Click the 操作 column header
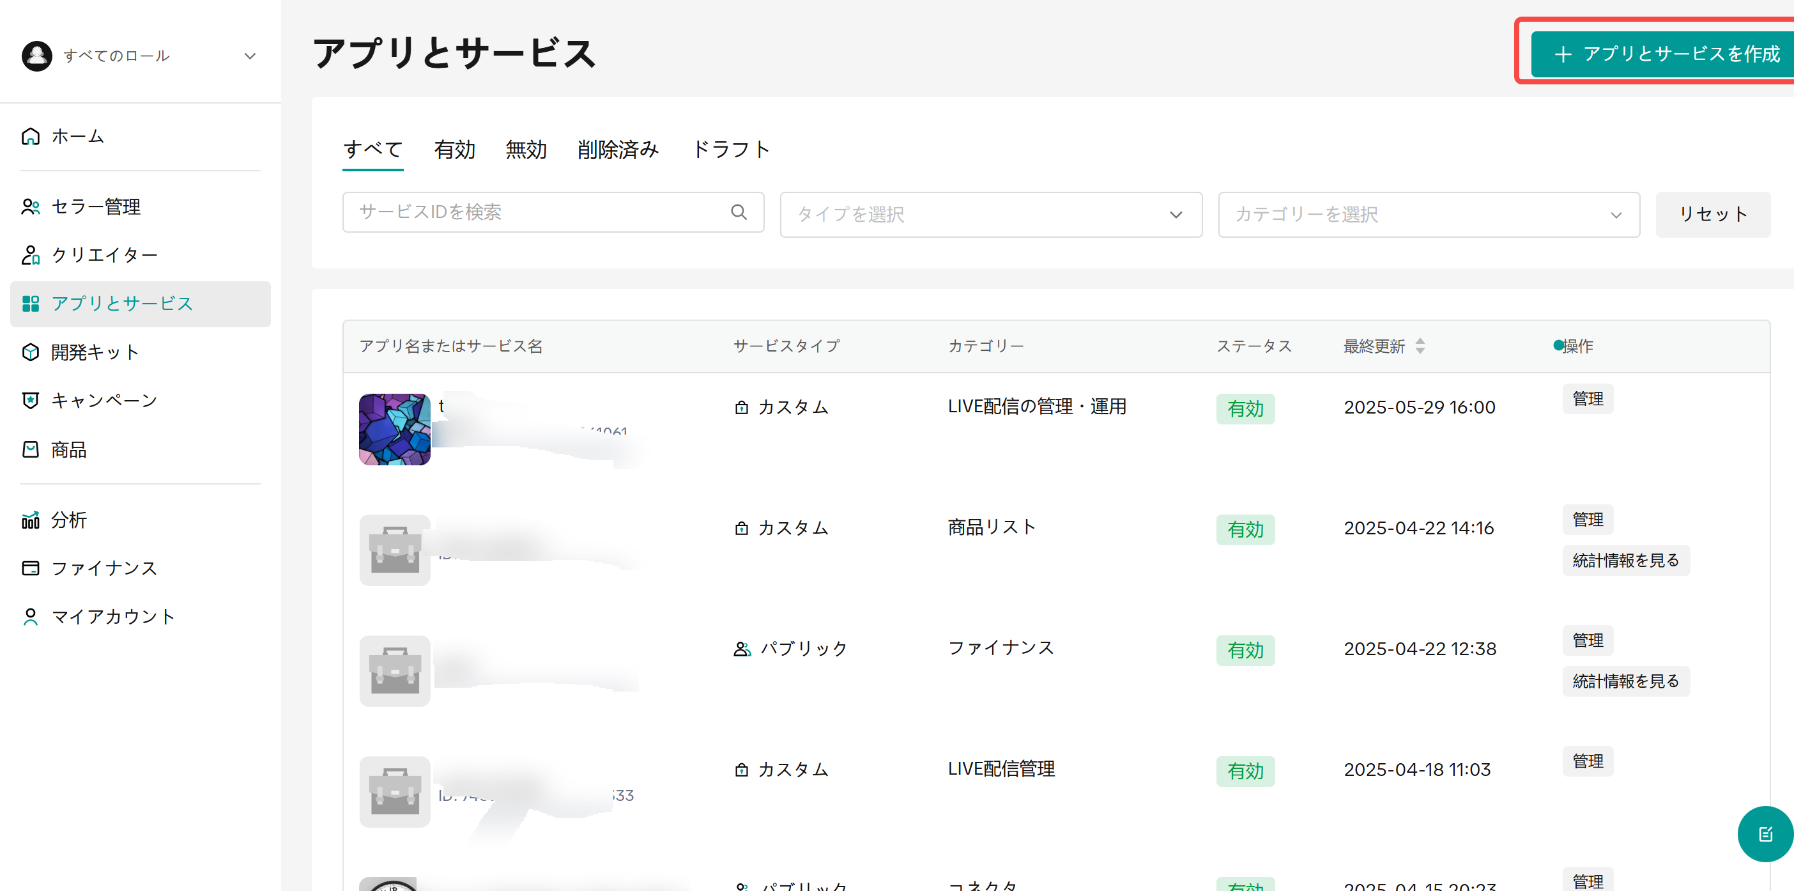The height and width of the screenshot is (891, 1794). 1577,346
